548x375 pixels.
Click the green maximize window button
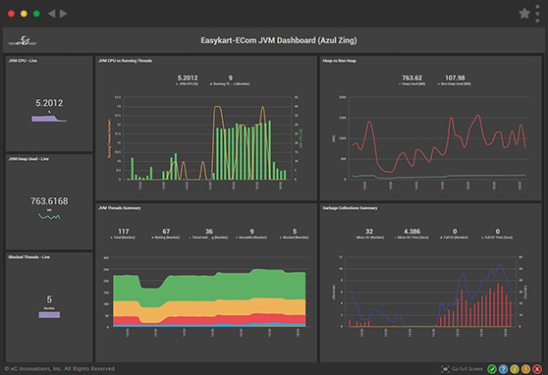coord(36,14)
